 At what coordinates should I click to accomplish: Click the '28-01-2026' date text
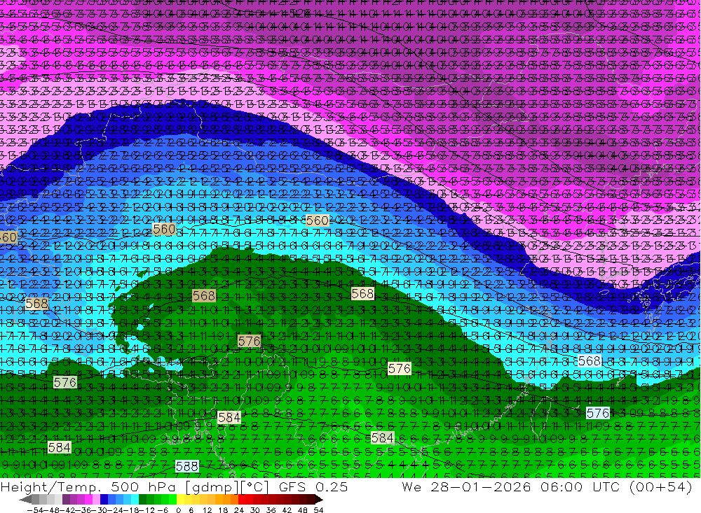[x=481, y=486]
